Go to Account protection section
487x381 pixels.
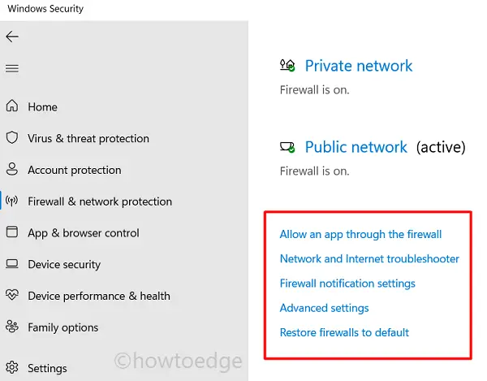click(x=74, y=170)
